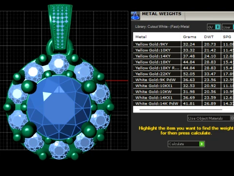Viewport: 234px width, 176px height.
Task: Click the 26.89 DWT value
Action: [x=210, y=104]
